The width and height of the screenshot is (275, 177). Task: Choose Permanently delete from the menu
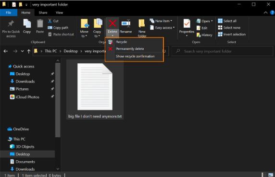[x=130, y=49]
